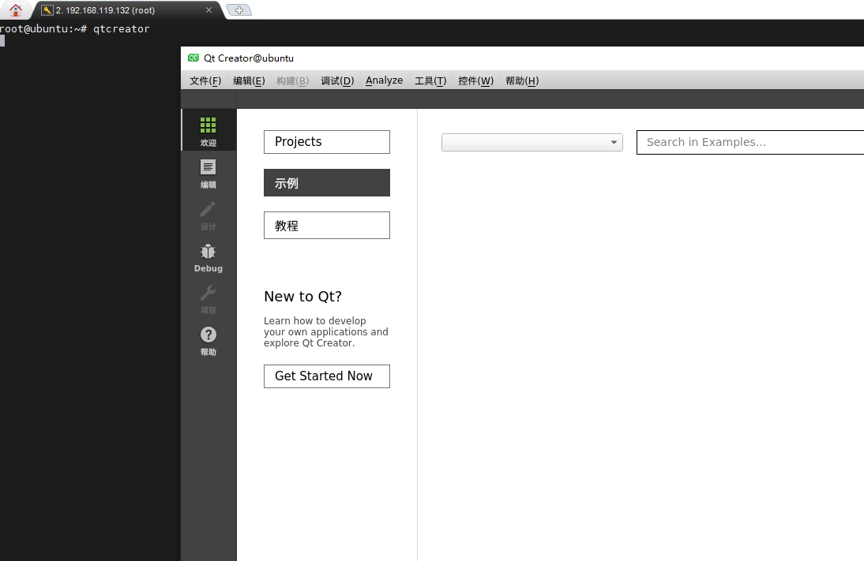864x561 pixels.
Task: Click the new tab plus icon
Action: (x=239, y=10)
